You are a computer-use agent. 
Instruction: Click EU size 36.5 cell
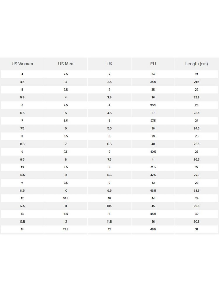153,105
